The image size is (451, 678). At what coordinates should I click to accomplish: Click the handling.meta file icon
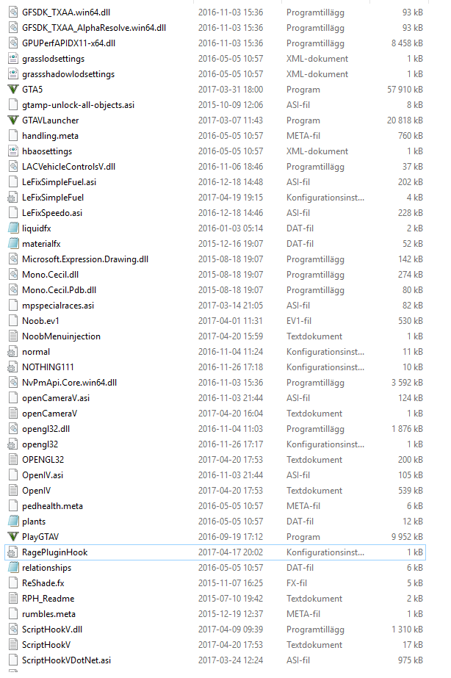[x=13, y=136]
